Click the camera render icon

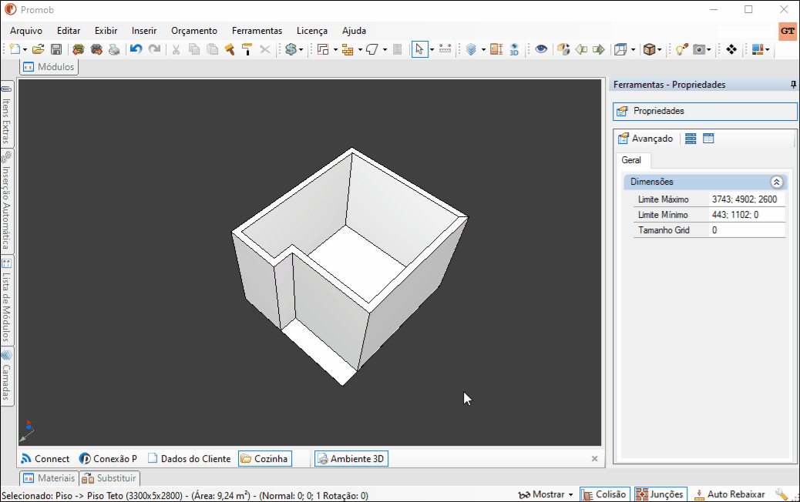coord(699,49)
